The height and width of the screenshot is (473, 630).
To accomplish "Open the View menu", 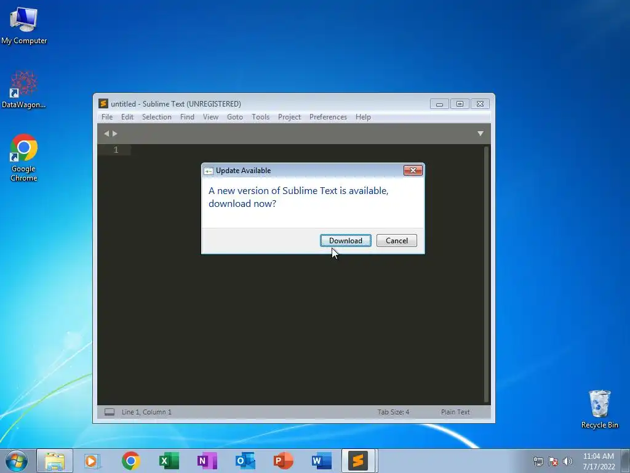I will click(210, 117).
